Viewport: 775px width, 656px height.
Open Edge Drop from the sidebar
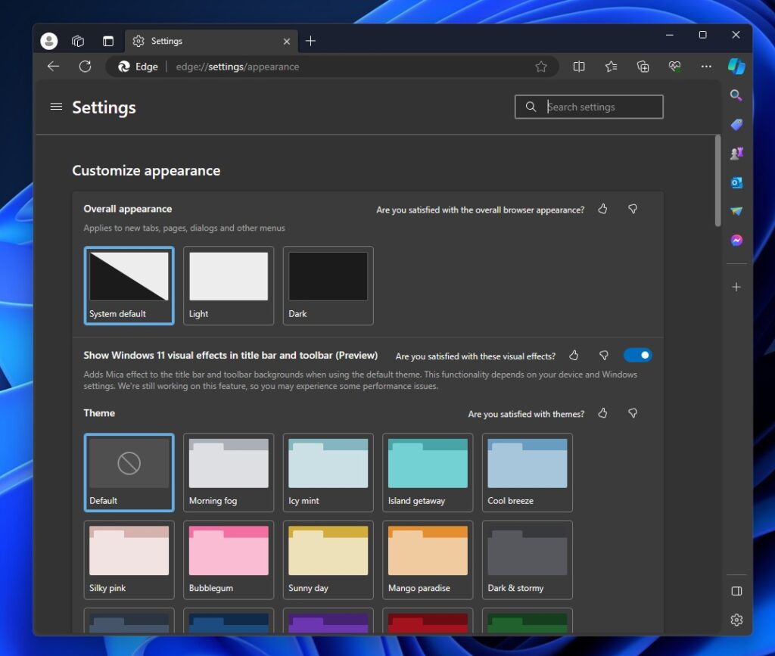[x=736, y=211]
